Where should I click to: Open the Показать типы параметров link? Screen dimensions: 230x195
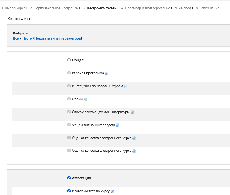click(57, 38)
